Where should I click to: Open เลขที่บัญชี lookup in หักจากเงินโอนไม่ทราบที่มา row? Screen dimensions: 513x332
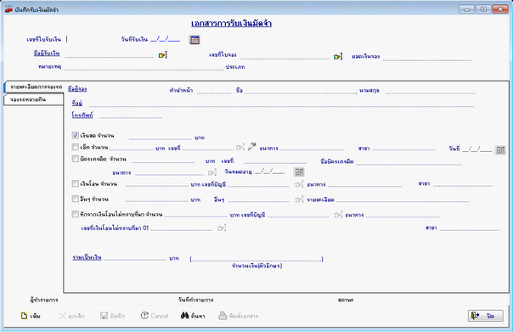pyautogui.click(x=338, y=215)
